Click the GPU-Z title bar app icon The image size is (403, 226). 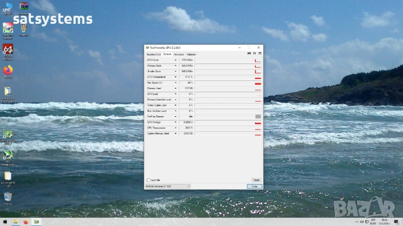147,48
